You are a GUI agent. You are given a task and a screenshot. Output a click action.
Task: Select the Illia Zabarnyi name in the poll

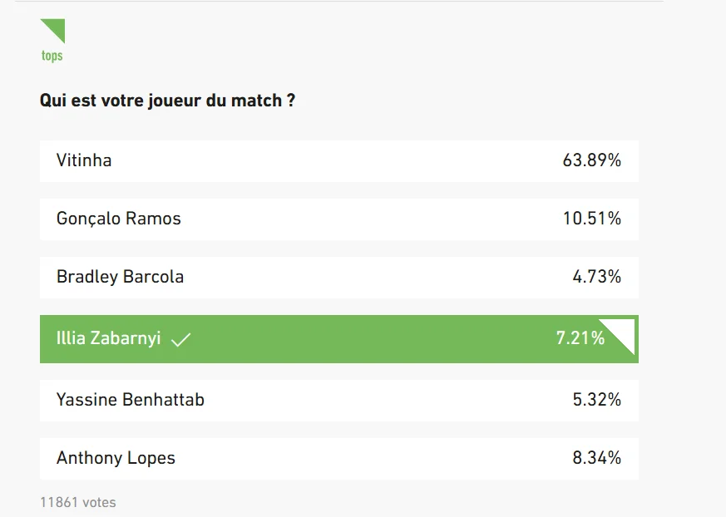(108, 338)
